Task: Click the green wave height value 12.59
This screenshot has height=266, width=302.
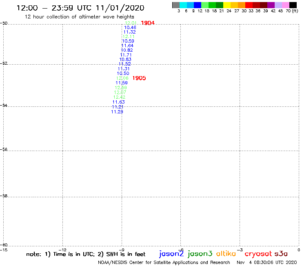Action: (121, 88)
